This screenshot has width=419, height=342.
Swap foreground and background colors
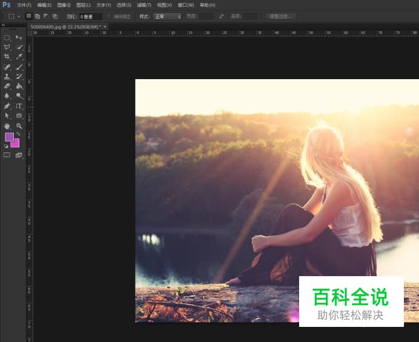pyautogui.click(x=18, y=134)
